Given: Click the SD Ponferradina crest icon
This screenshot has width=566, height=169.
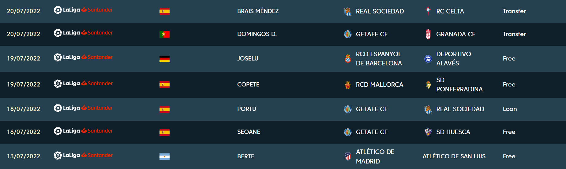Looking at the screenshot, I should [428, 85].
